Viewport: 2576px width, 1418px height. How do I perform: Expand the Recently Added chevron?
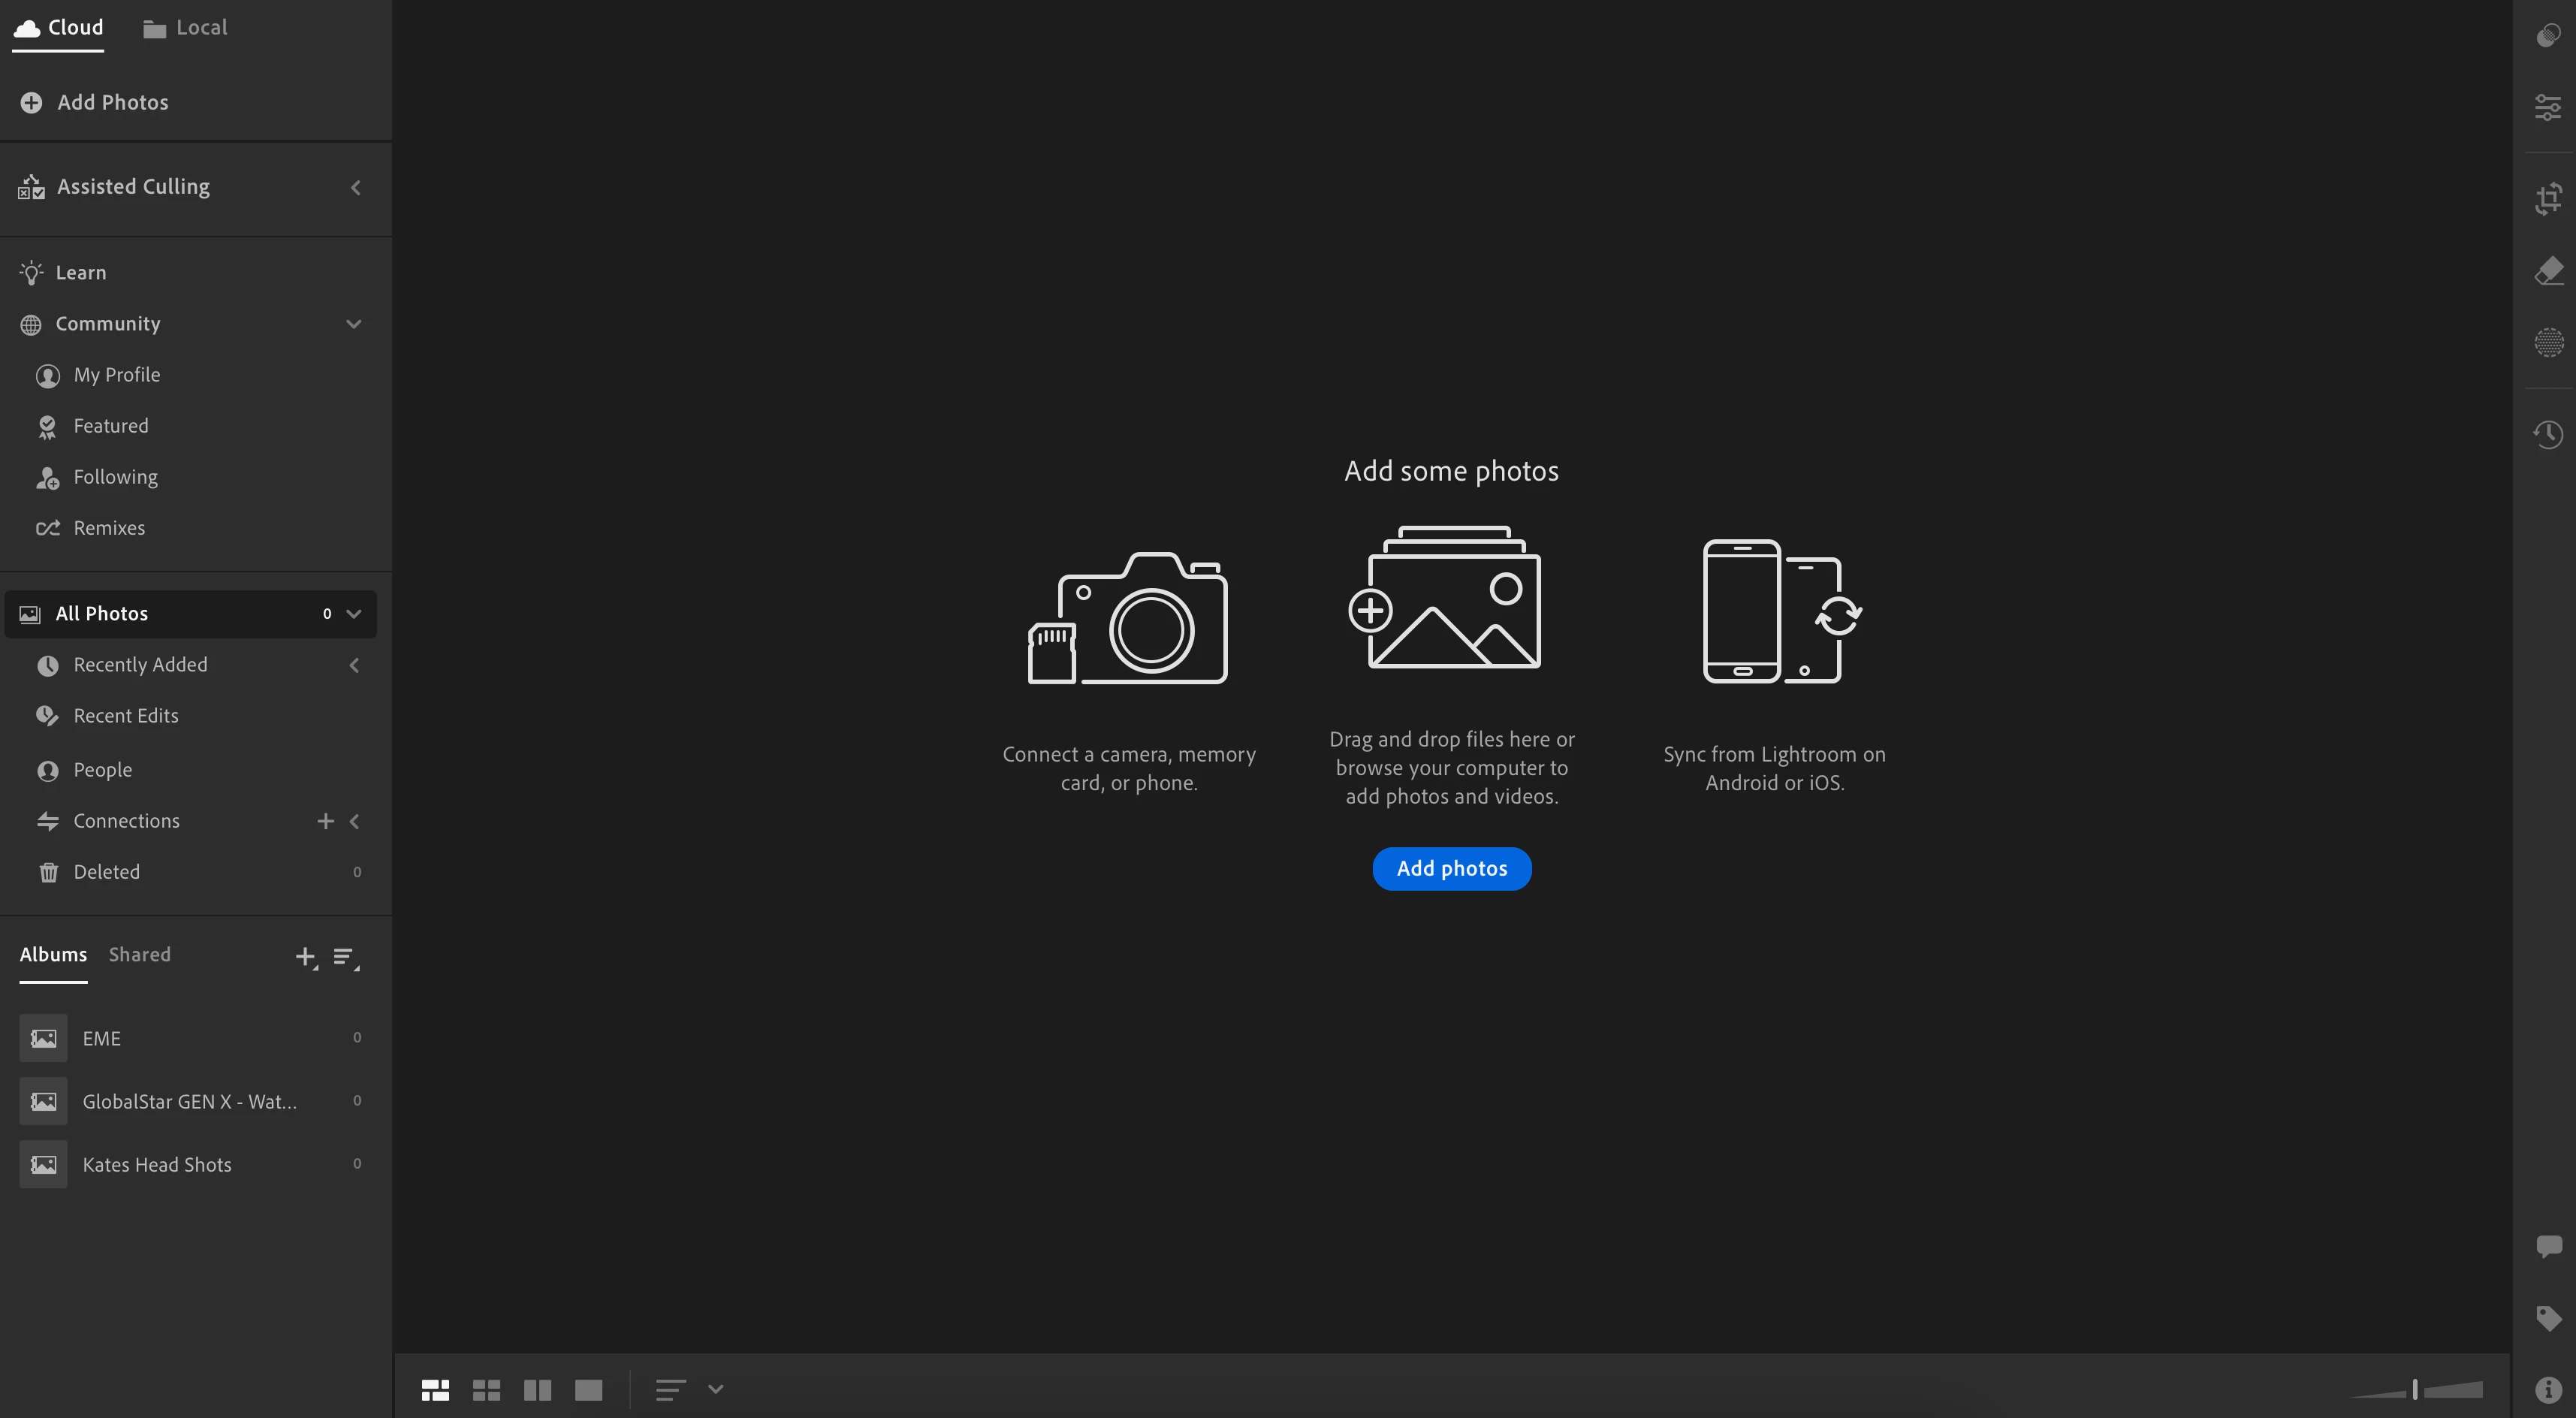pos(354,665)
